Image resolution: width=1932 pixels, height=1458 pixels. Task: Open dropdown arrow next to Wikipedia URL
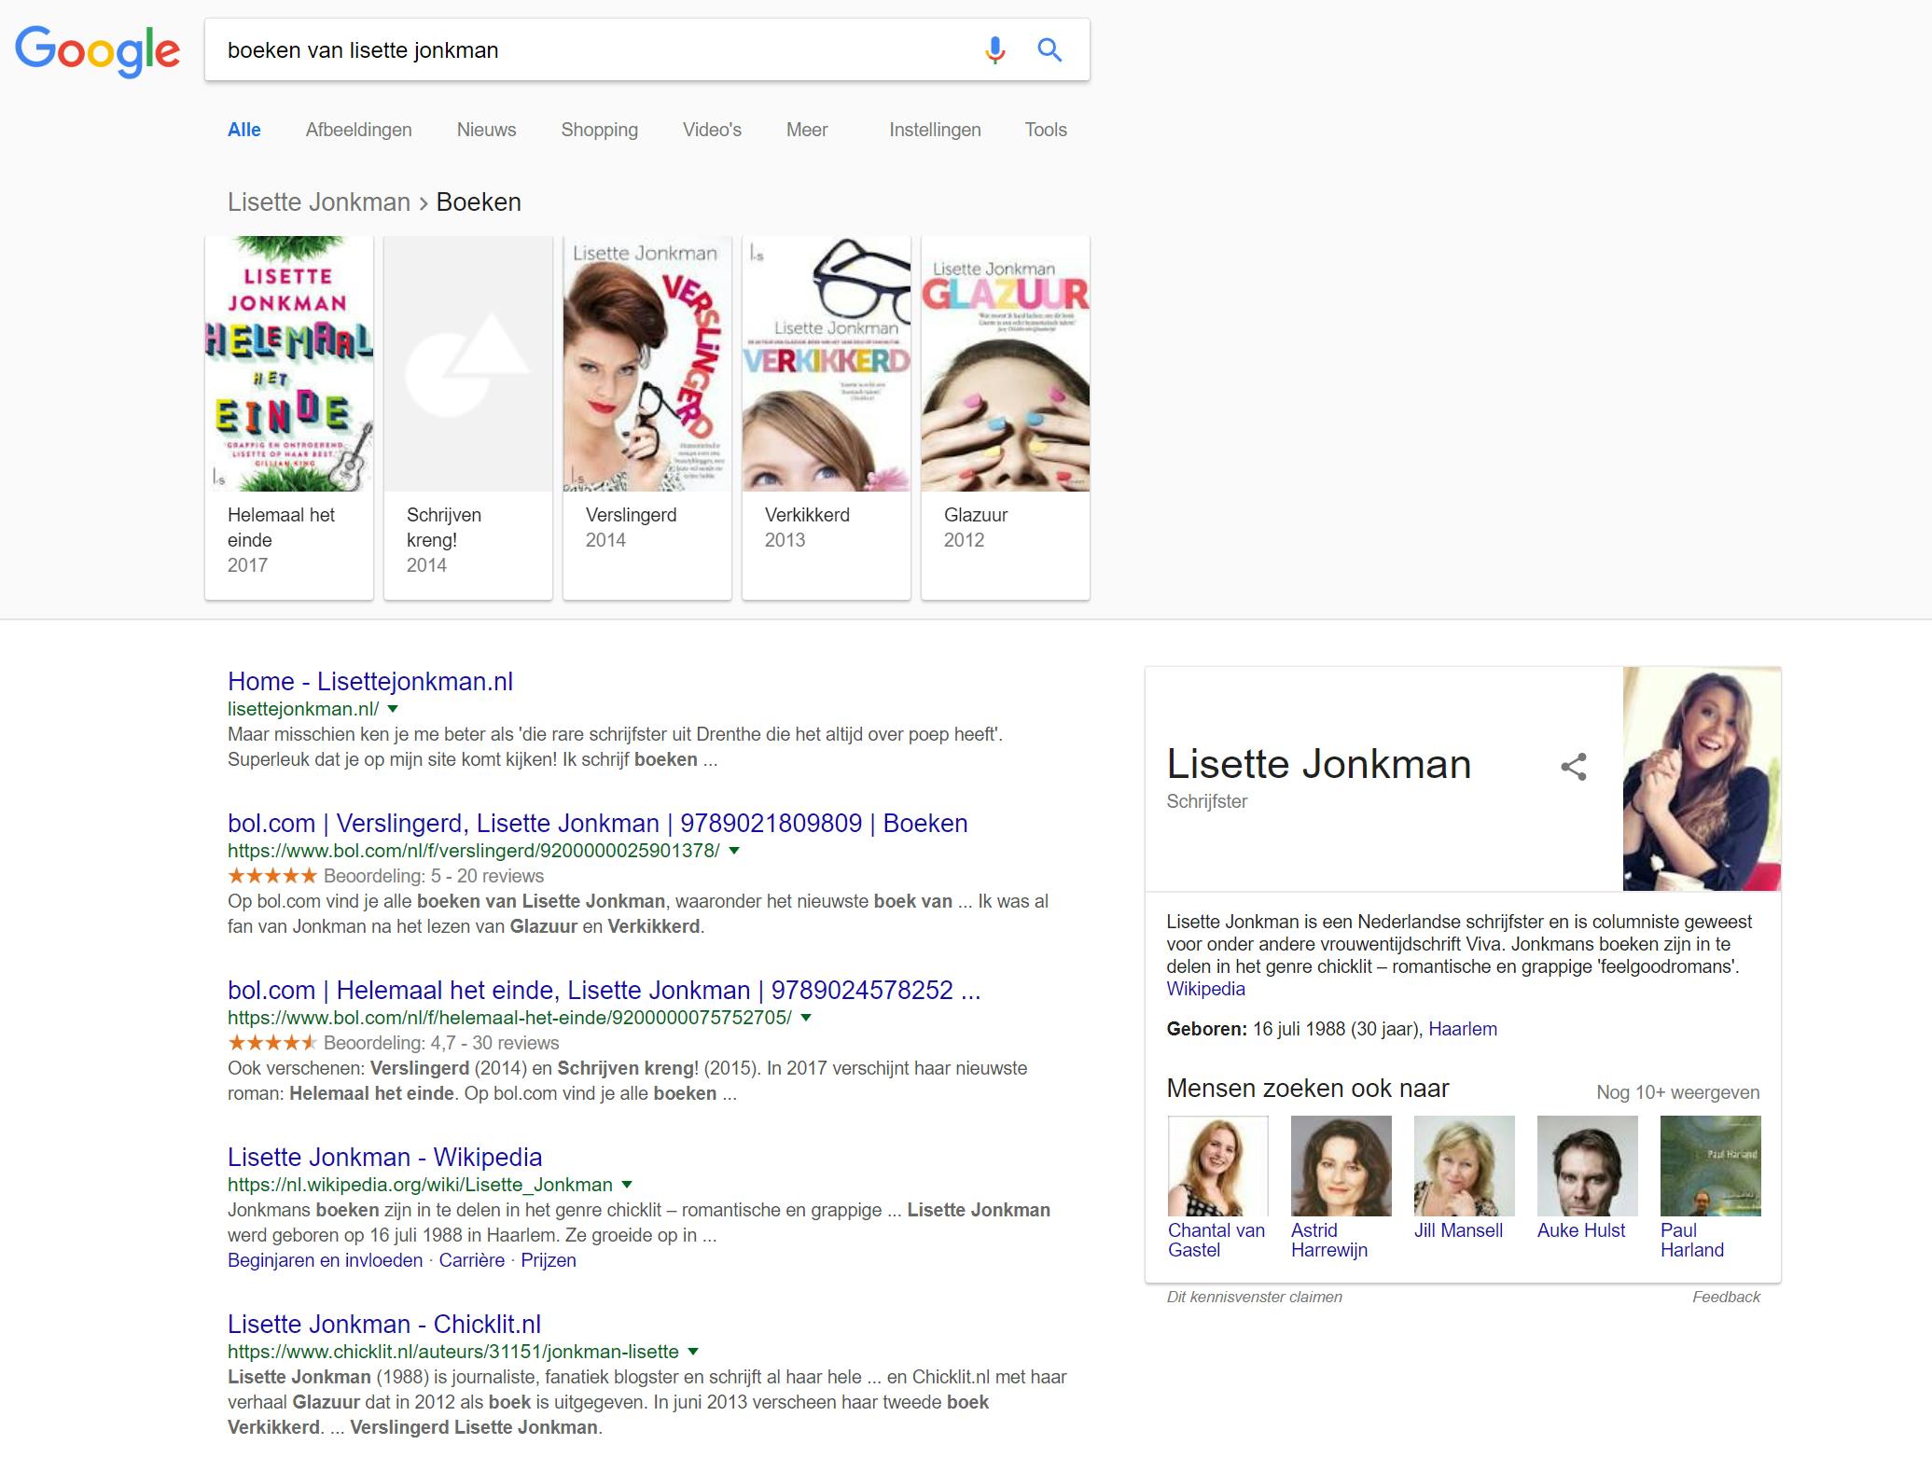point(627,1185)
